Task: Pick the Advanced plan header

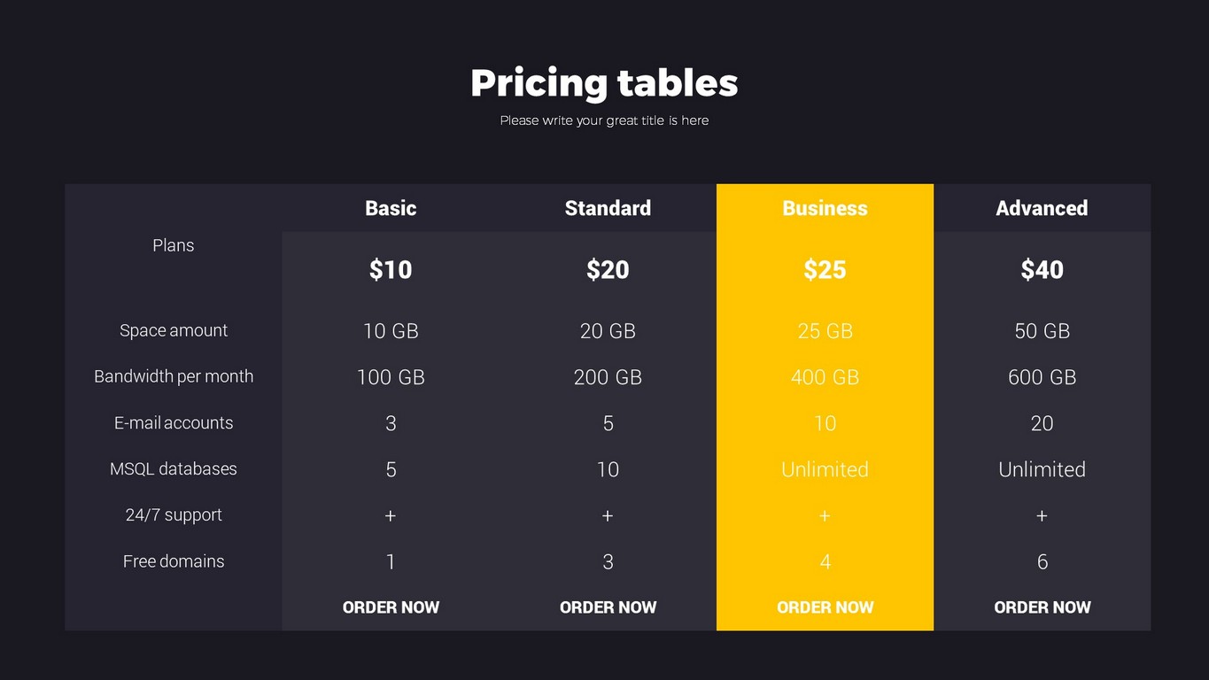Action: [x=1042, y=208]
